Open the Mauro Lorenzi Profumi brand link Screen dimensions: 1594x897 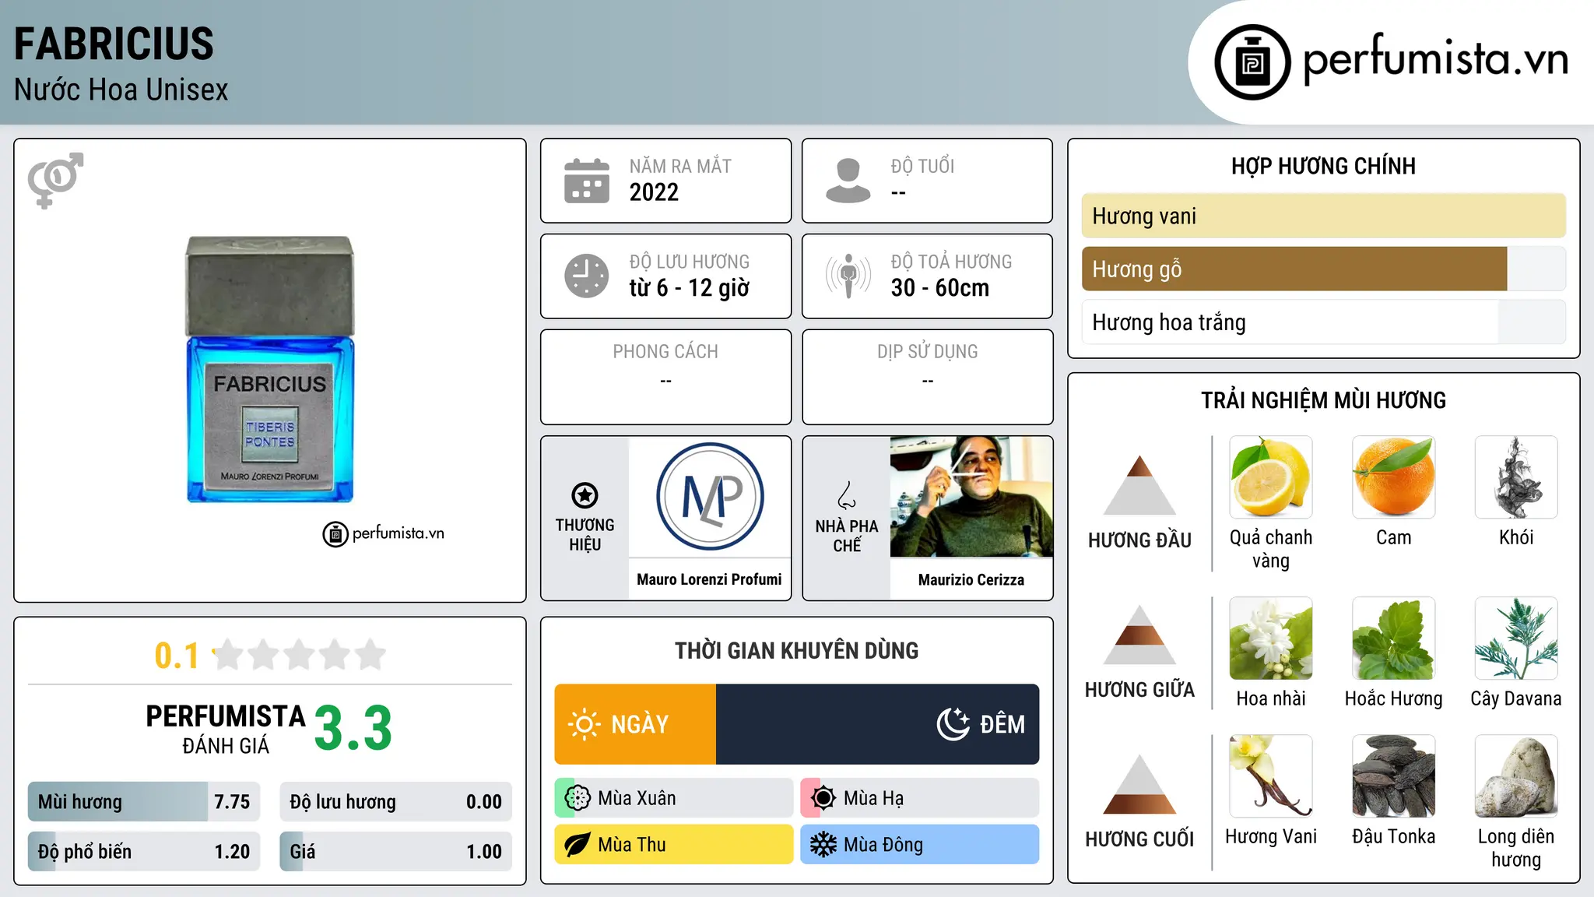709,579
